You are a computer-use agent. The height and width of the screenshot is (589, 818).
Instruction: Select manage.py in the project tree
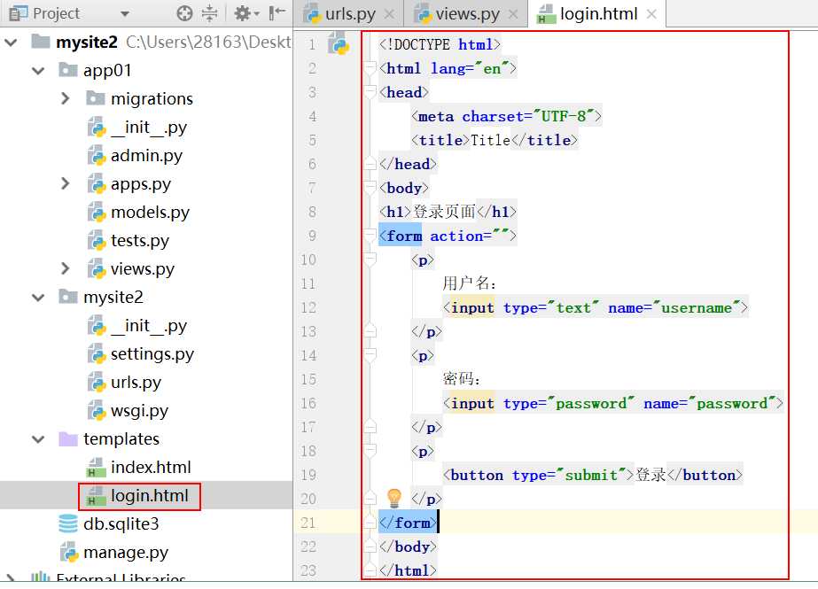[x=125, y=552]
